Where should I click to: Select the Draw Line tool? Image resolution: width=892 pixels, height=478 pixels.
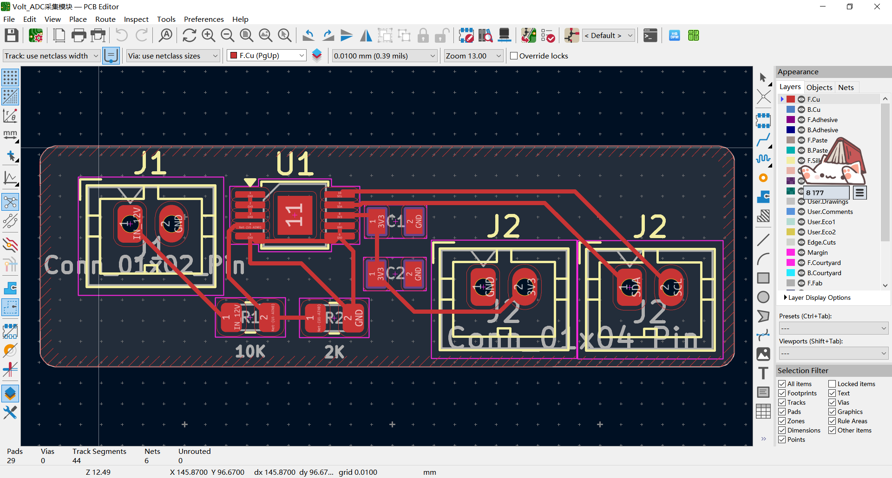coord(763,240)
